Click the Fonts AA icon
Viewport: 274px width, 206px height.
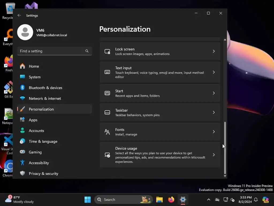coord(107,132)
